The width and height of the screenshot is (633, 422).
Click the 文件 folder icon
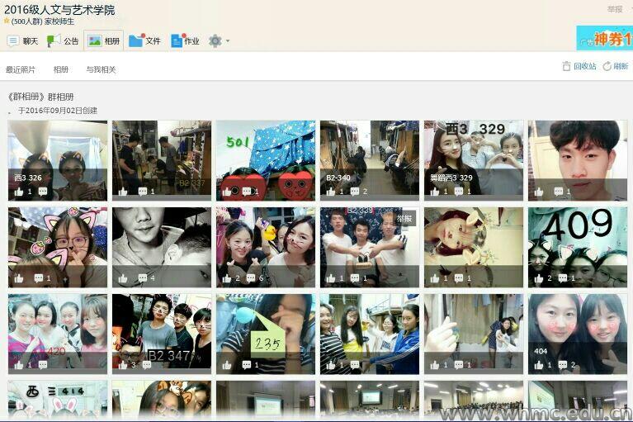click(136, 40)
